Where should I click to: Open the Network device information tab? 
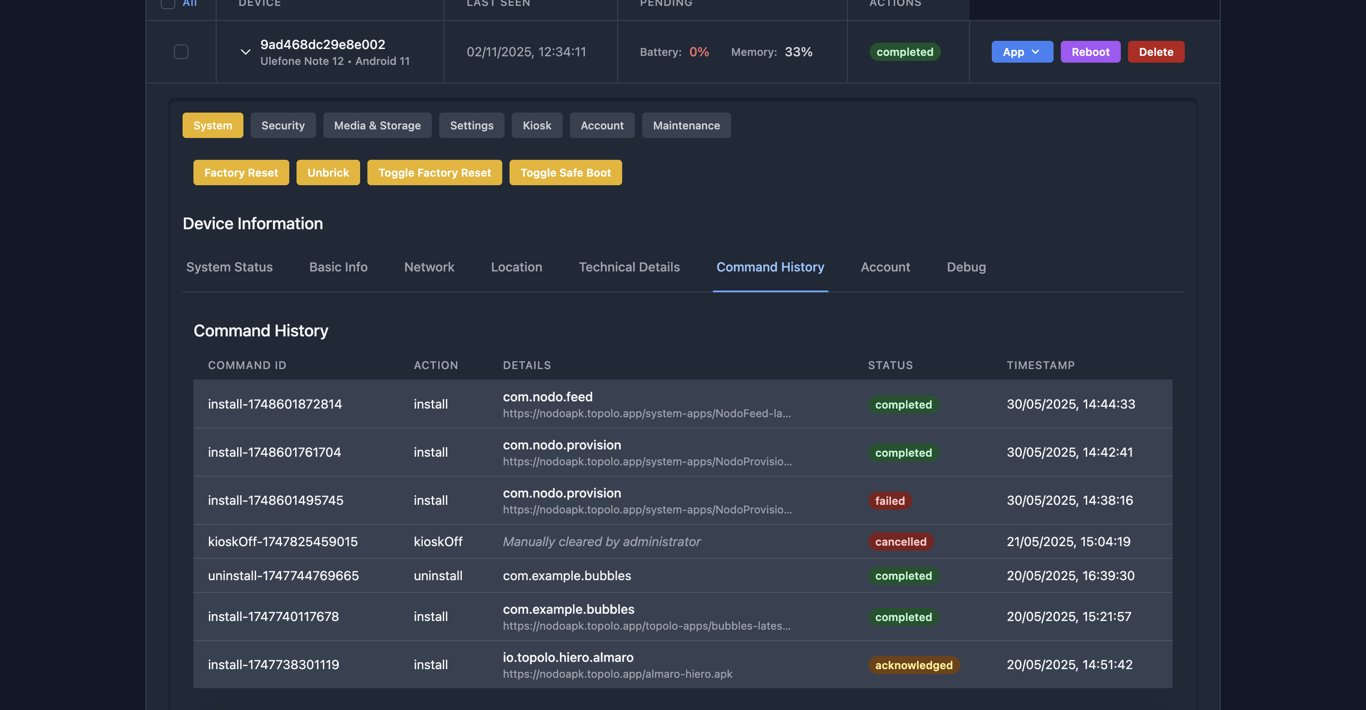(429, 267)
